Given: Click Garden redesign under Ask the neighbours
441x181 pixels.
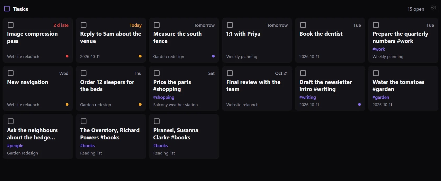Looking at the screenshot, I should click(x=22, y=153).
